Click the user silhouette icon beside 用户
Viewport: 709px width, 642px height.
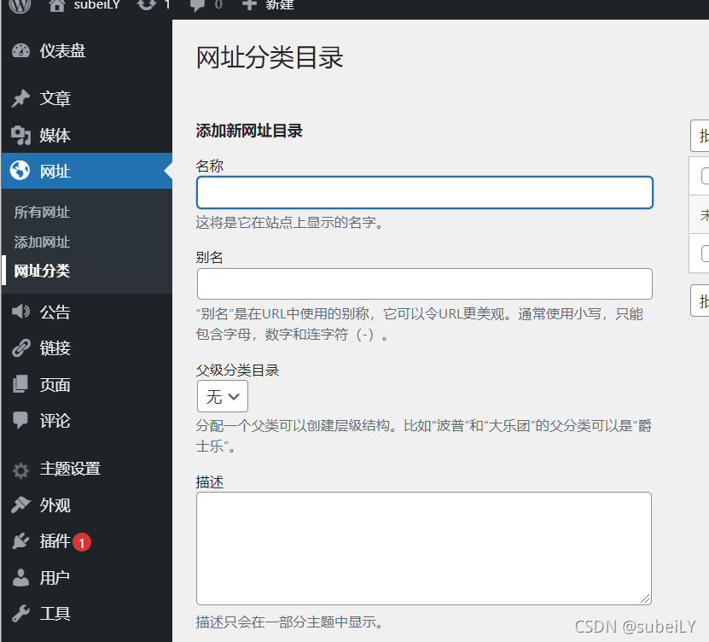pos(20,578)
